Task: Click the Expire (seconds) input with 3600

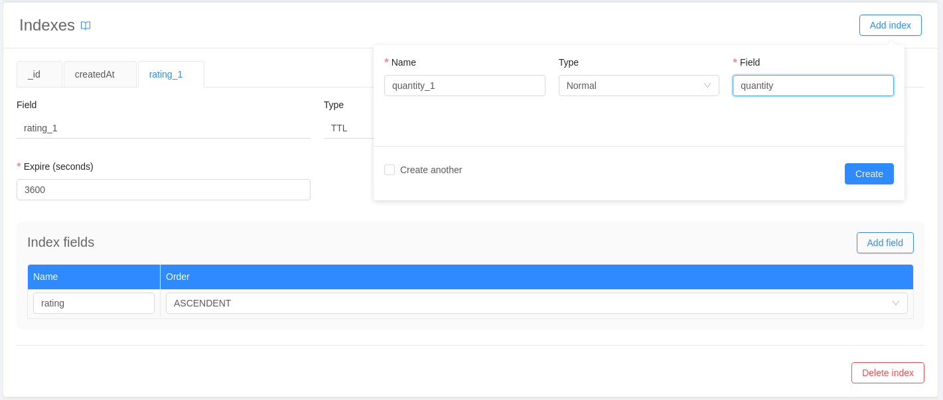Action: click(163, 190)
